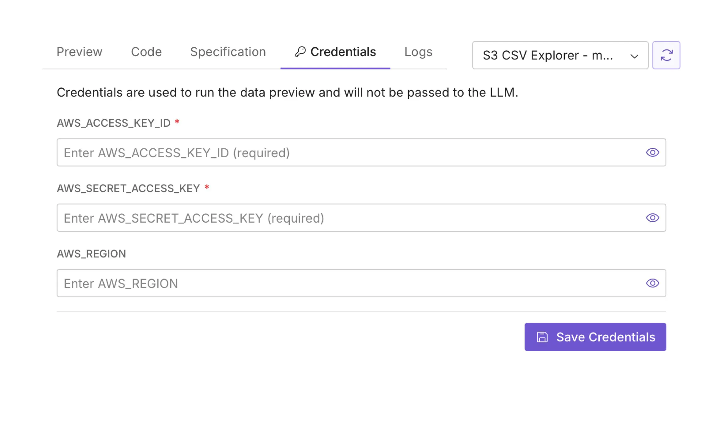
Task: Click the key icon on Credentials tab
Action: [300, 52]
